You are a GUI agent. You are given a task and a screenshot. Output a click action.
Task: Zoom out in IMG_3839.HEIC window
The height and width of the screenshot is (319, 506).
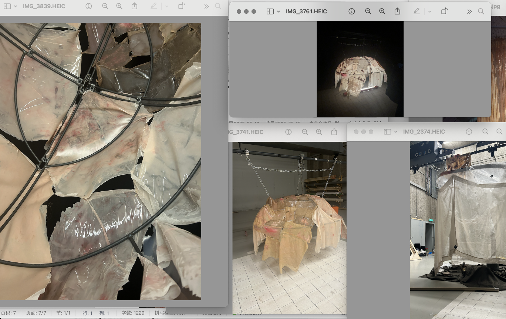(105, 6)
